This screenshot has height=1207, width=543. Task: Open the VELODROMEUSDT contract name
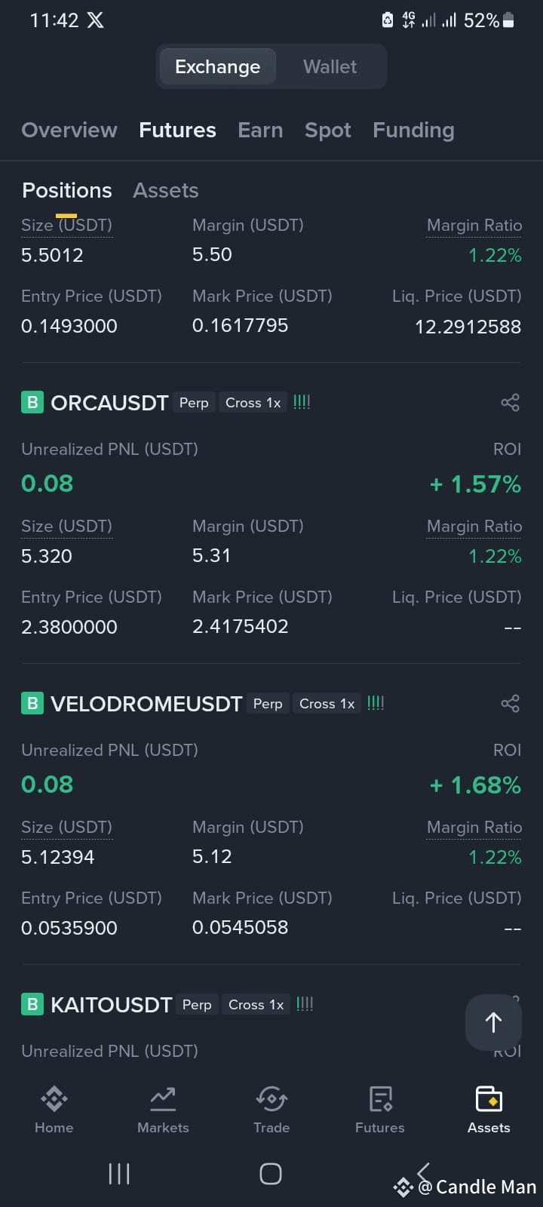coord(146,704)
